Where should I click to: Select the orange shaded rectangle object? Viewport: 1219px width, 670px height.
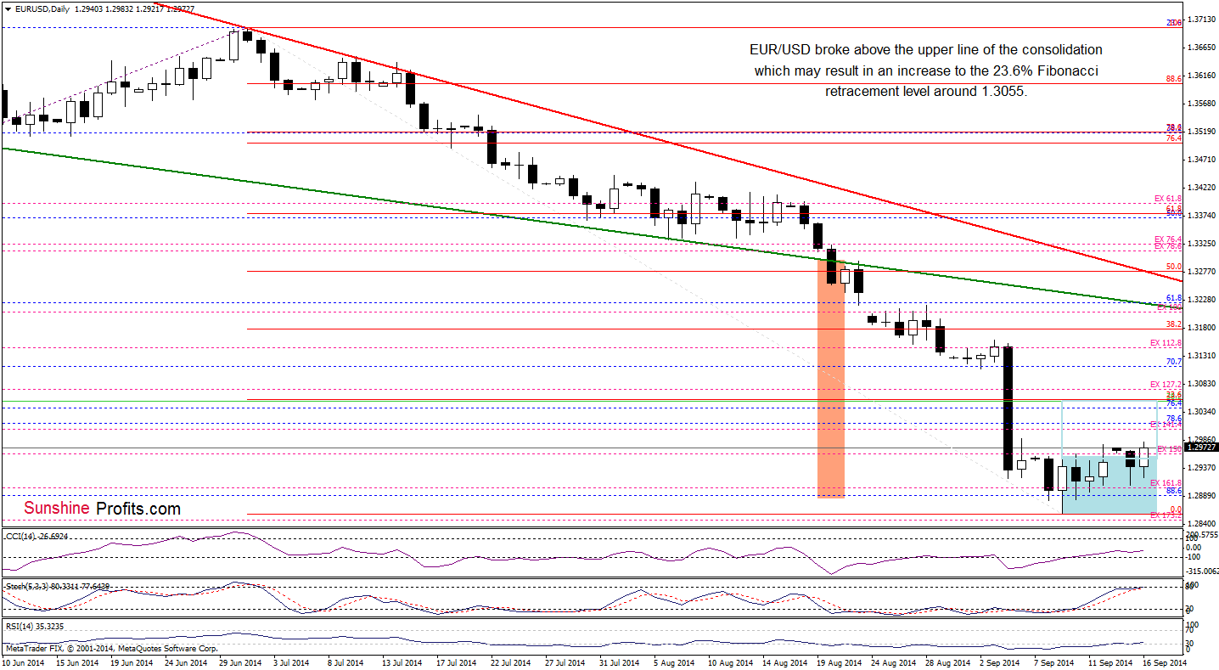[x=830, y=379]
